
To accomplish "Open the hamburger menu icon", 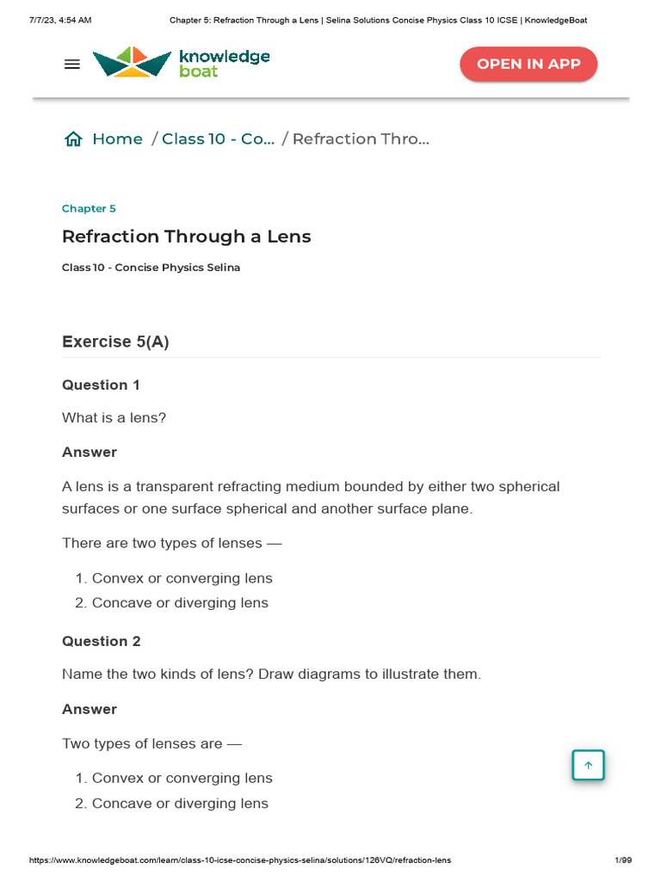I will coord(72,65).
